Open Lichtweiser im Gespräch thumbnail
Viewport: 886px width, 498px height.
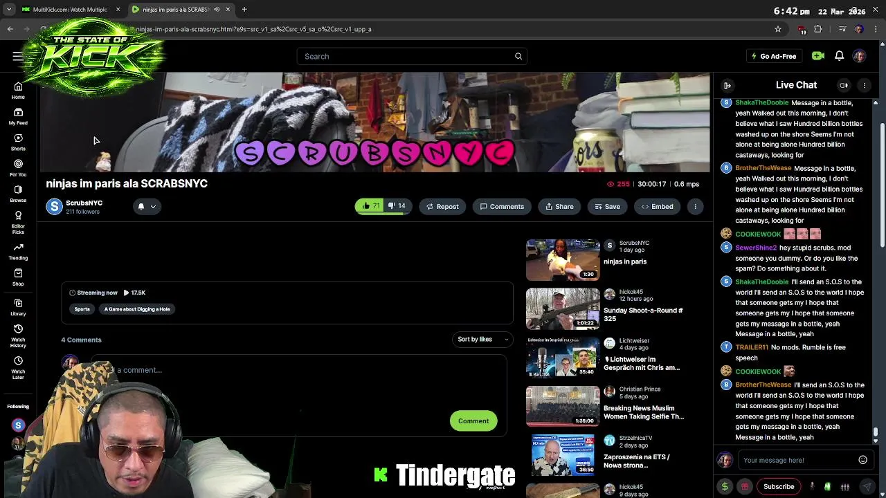pyautogui.click(x=563, y=358)
